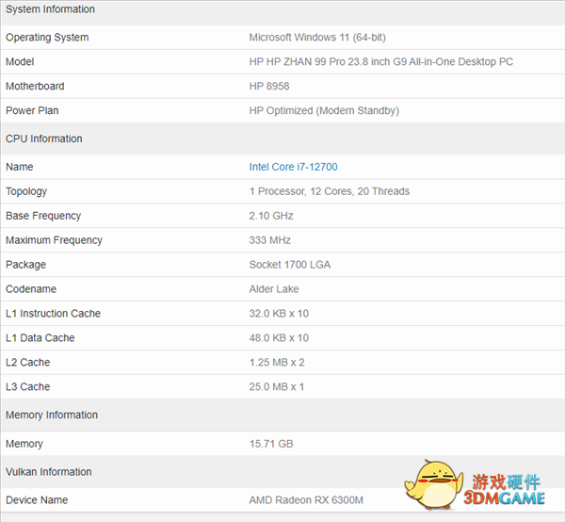This screenshot has width=565, height=522.
Task: Select the 25.0 MB x 1 value
Action: 277,387
